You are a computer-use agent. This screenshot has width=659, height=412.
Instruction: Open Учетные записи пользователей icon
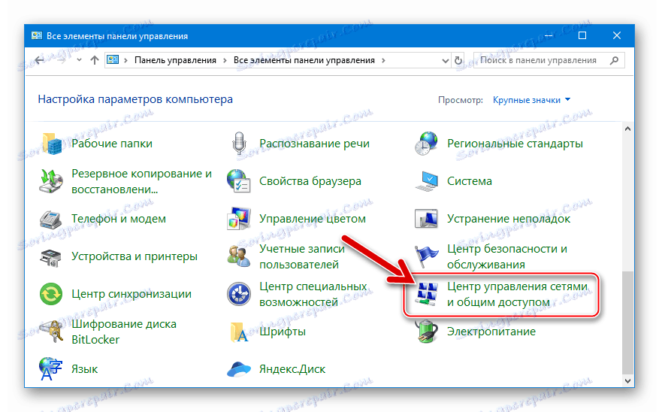[x=239, y=256]
